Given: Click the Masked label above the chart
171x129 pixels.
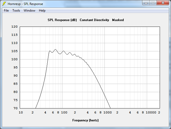Looking at the screenshot, I should 118,20.
